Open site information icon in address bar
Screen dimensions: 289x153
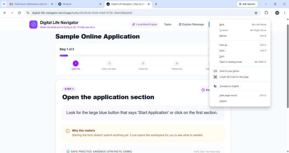(x=28, y=13)
